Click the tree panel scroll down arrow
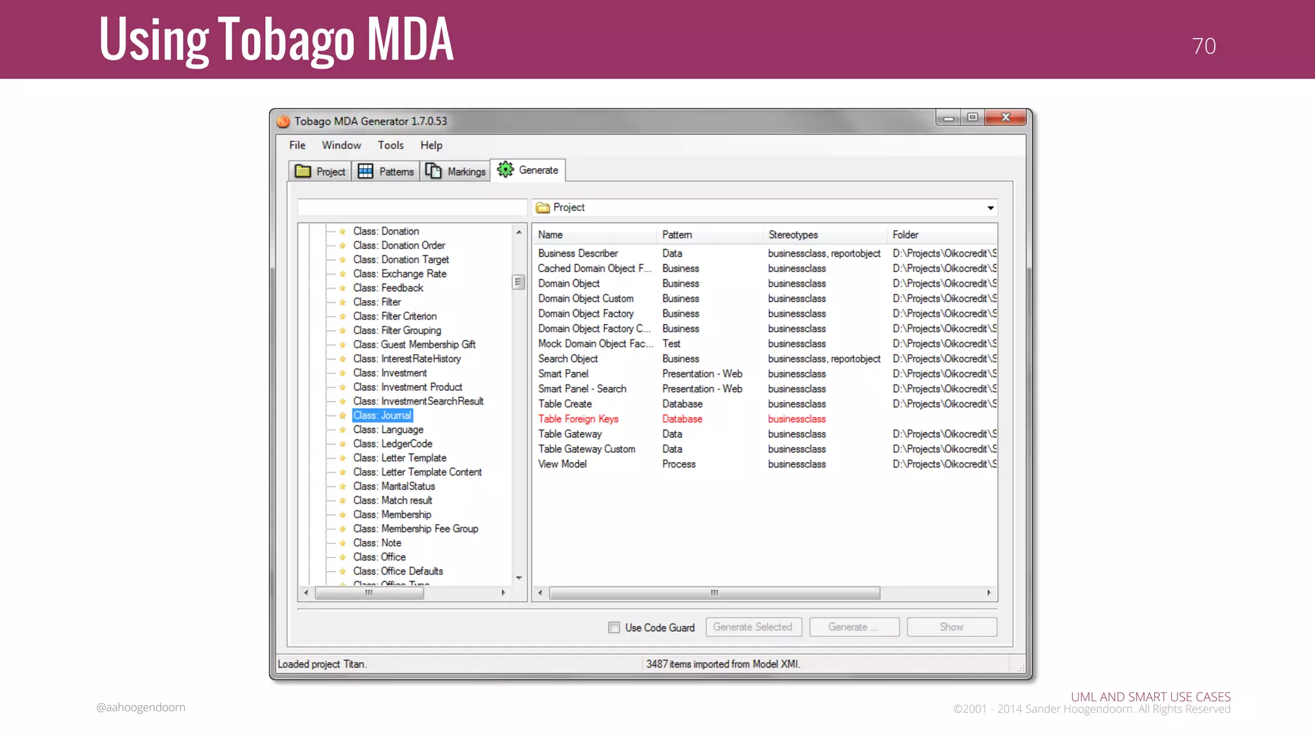 519,578
